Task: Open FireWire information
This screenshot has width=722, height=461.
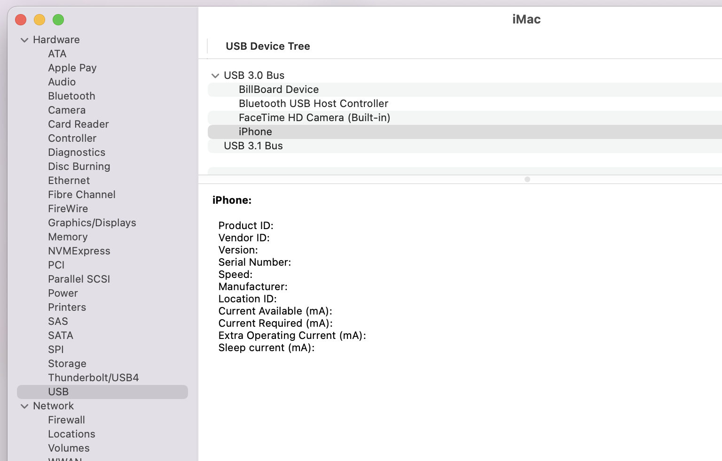Action: point(68,209)
